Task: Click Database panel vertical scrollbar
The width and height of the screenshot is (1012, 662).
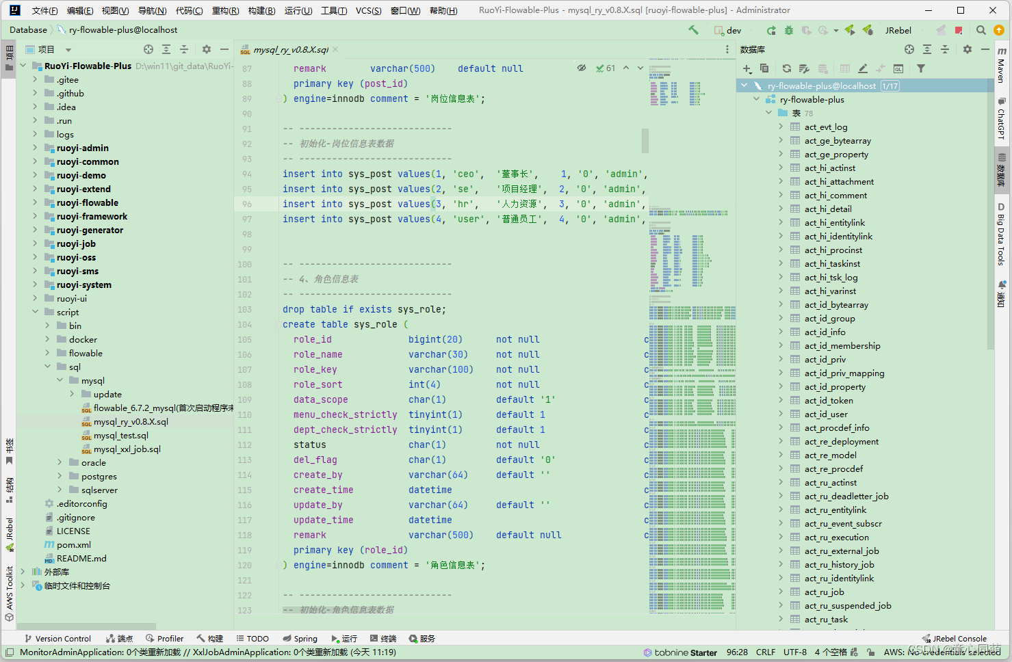Action: click(x=990, y=213)
